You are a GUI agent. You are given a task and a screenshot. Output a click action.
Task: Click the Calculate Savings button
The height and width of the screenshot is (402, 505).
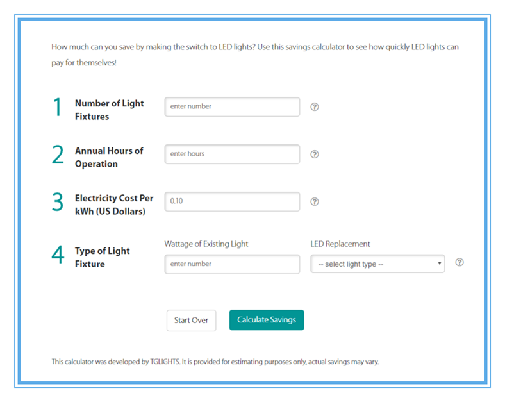coord(267,320)
